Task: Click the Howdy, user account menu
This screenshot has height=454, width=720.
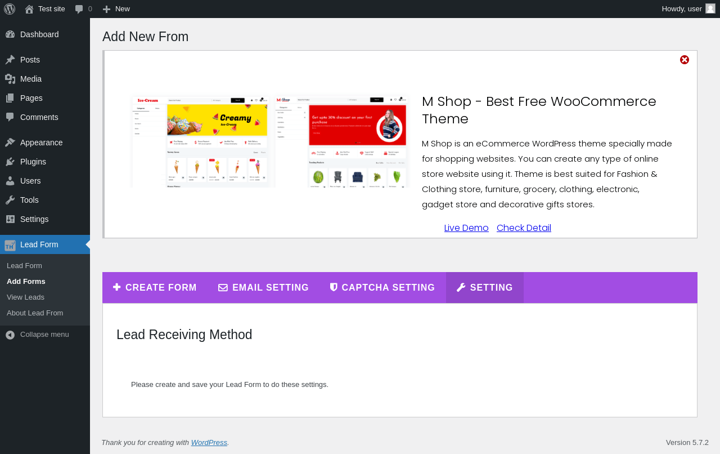Action: click(688, 9)
